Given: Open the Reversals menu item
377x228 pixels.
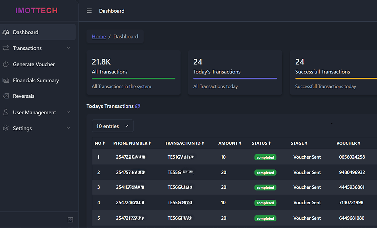Looking at the screenshot, I should pyautogui.click(x=38, y=96).
